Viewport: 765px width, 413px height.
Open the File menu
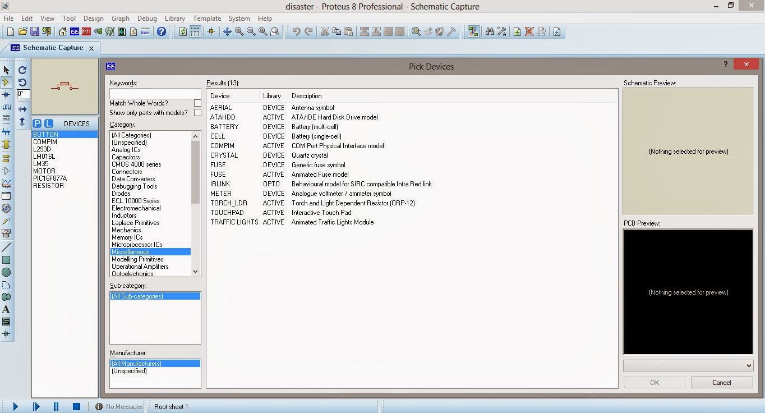8,18
